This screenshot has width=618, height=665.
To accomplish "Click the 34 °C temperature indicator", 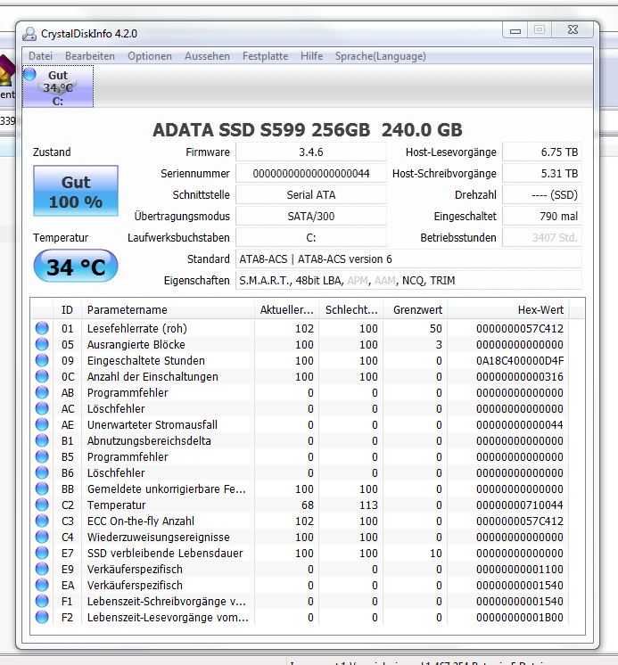I will [x=76, y=267].
